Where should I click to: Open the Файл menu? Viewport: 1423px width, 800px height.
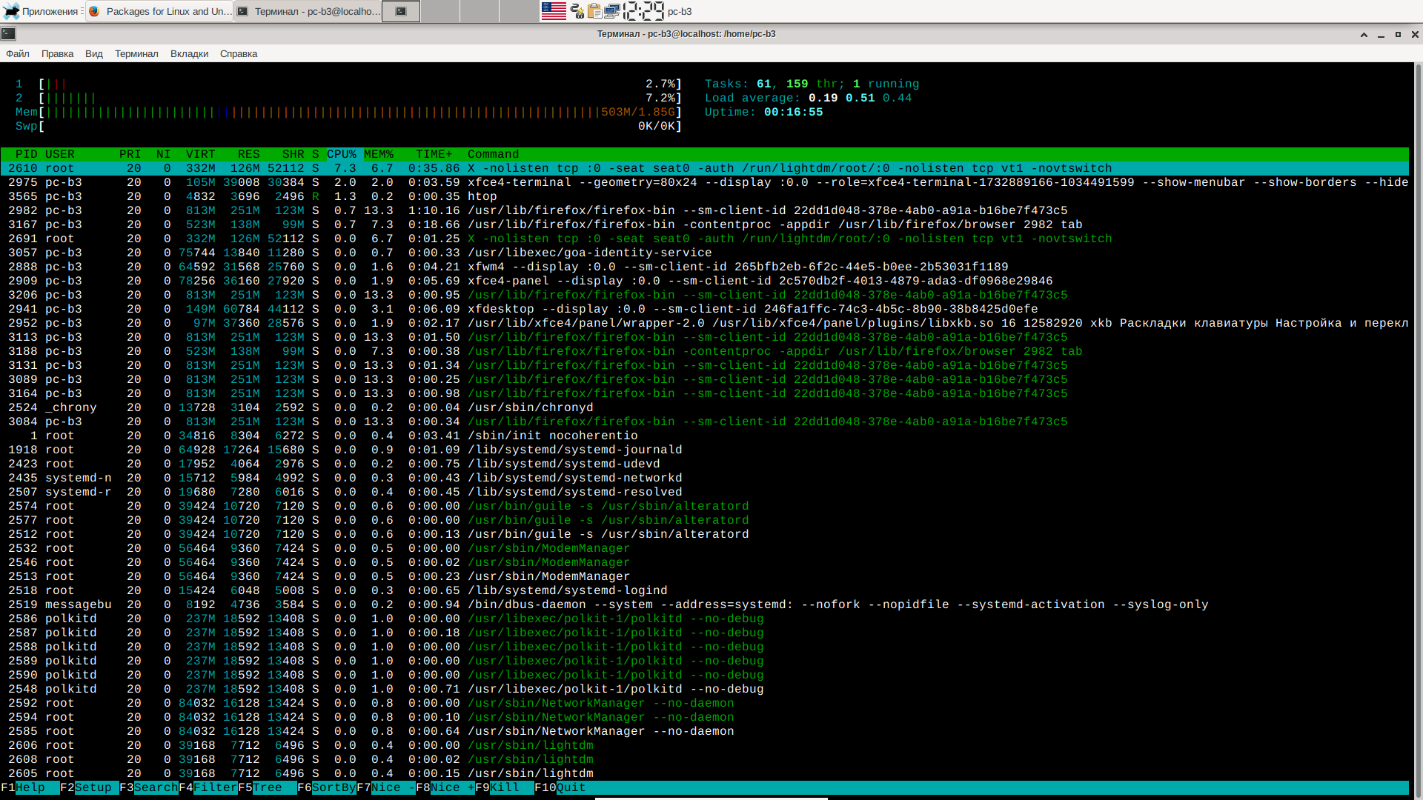pyautogui.click(x=18, y=53)
